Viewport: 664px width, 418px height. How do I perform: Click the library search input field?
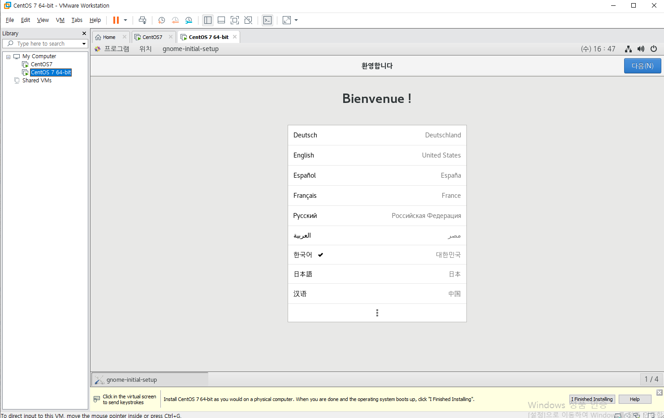(45, 43)
